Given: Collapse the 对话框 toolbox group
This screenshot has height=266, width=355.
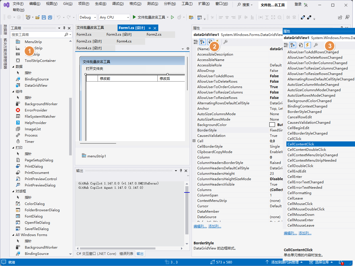Looking at the screenshot, I should (x=13, y=191).
